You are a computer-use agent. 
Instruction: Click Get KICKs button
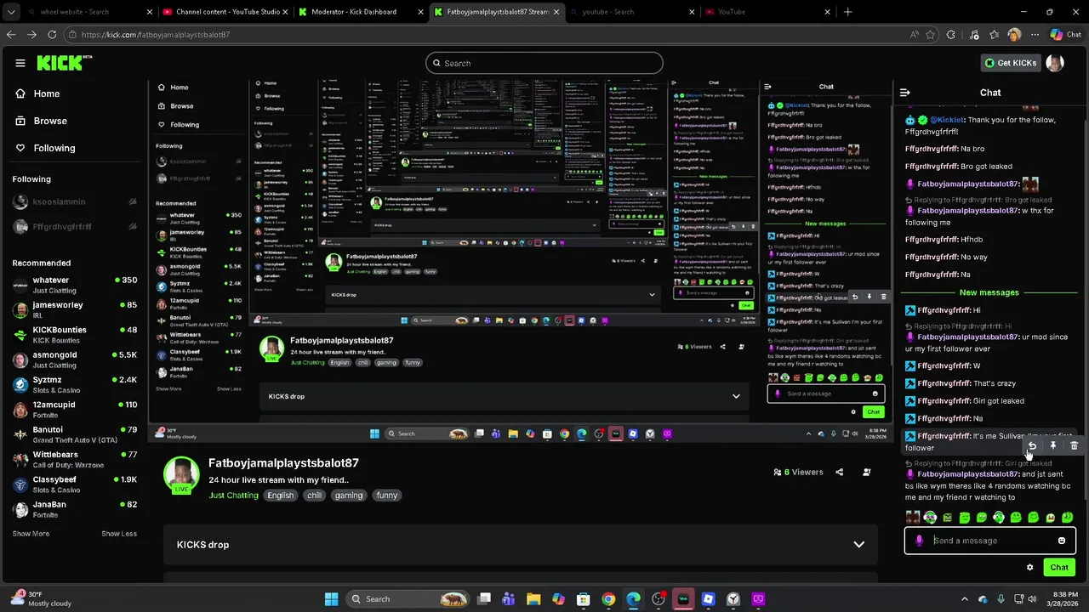tap(1011, 63)
